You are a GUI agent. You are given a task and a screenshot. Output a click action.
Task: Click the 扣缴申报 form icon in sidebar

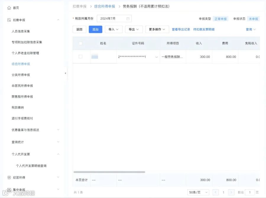(x=9, y=20)
